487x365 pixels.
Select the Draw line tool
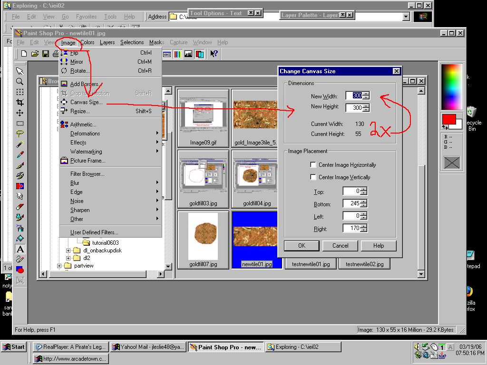[x=20, y=259]
